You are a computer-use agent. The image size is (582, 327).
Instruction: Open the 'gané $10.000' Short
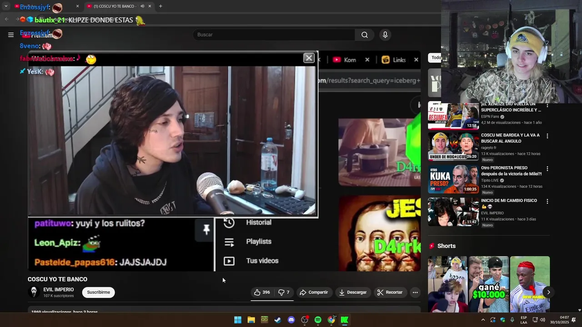(489, 284)
